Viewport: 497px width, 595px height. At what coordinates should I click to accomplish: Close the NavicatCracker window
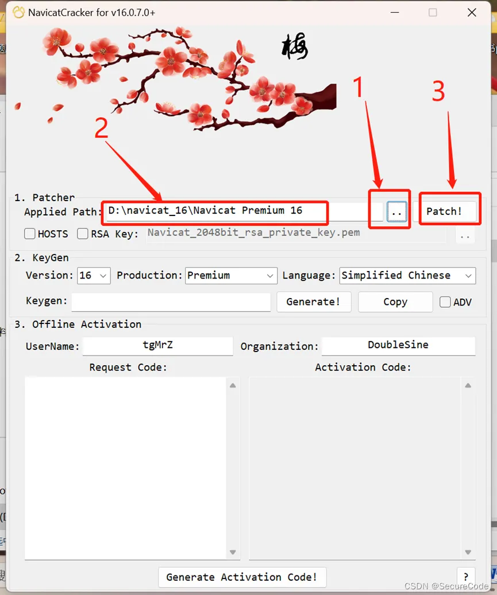coord(472,13)
